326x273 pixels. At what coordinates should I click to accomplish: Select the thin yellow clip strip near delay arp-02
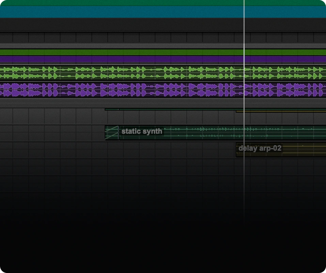[279, 112]
